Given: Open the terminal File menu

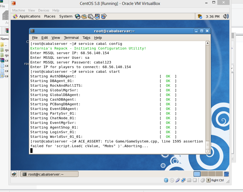Looking at the screenshot, I should coord(35,38).
